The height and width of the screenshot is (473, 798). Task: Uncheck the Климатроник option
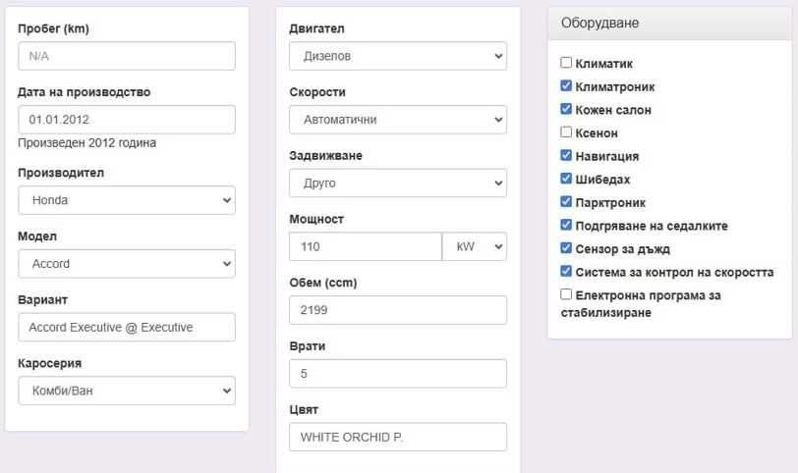(x=566, y=86)
